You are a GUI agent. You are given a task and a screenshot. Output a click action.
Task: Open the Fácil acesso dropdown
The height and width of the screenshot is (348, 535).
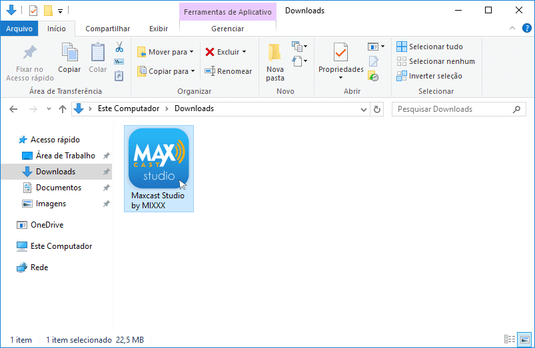300,61
